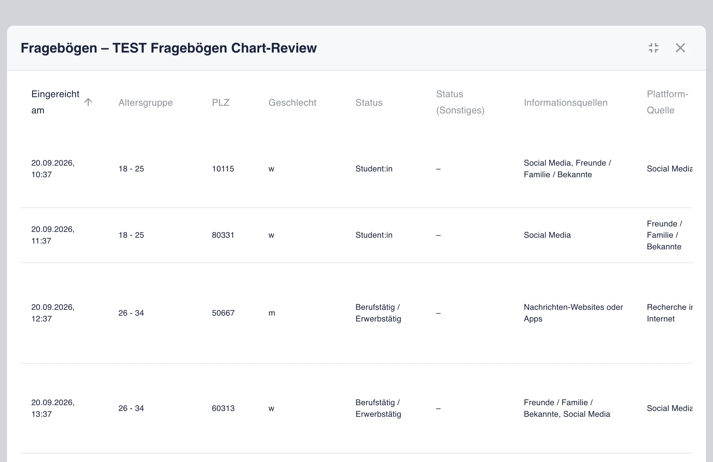
Task: Sort by the Altersgruppe column header
Action: (145, 103)
